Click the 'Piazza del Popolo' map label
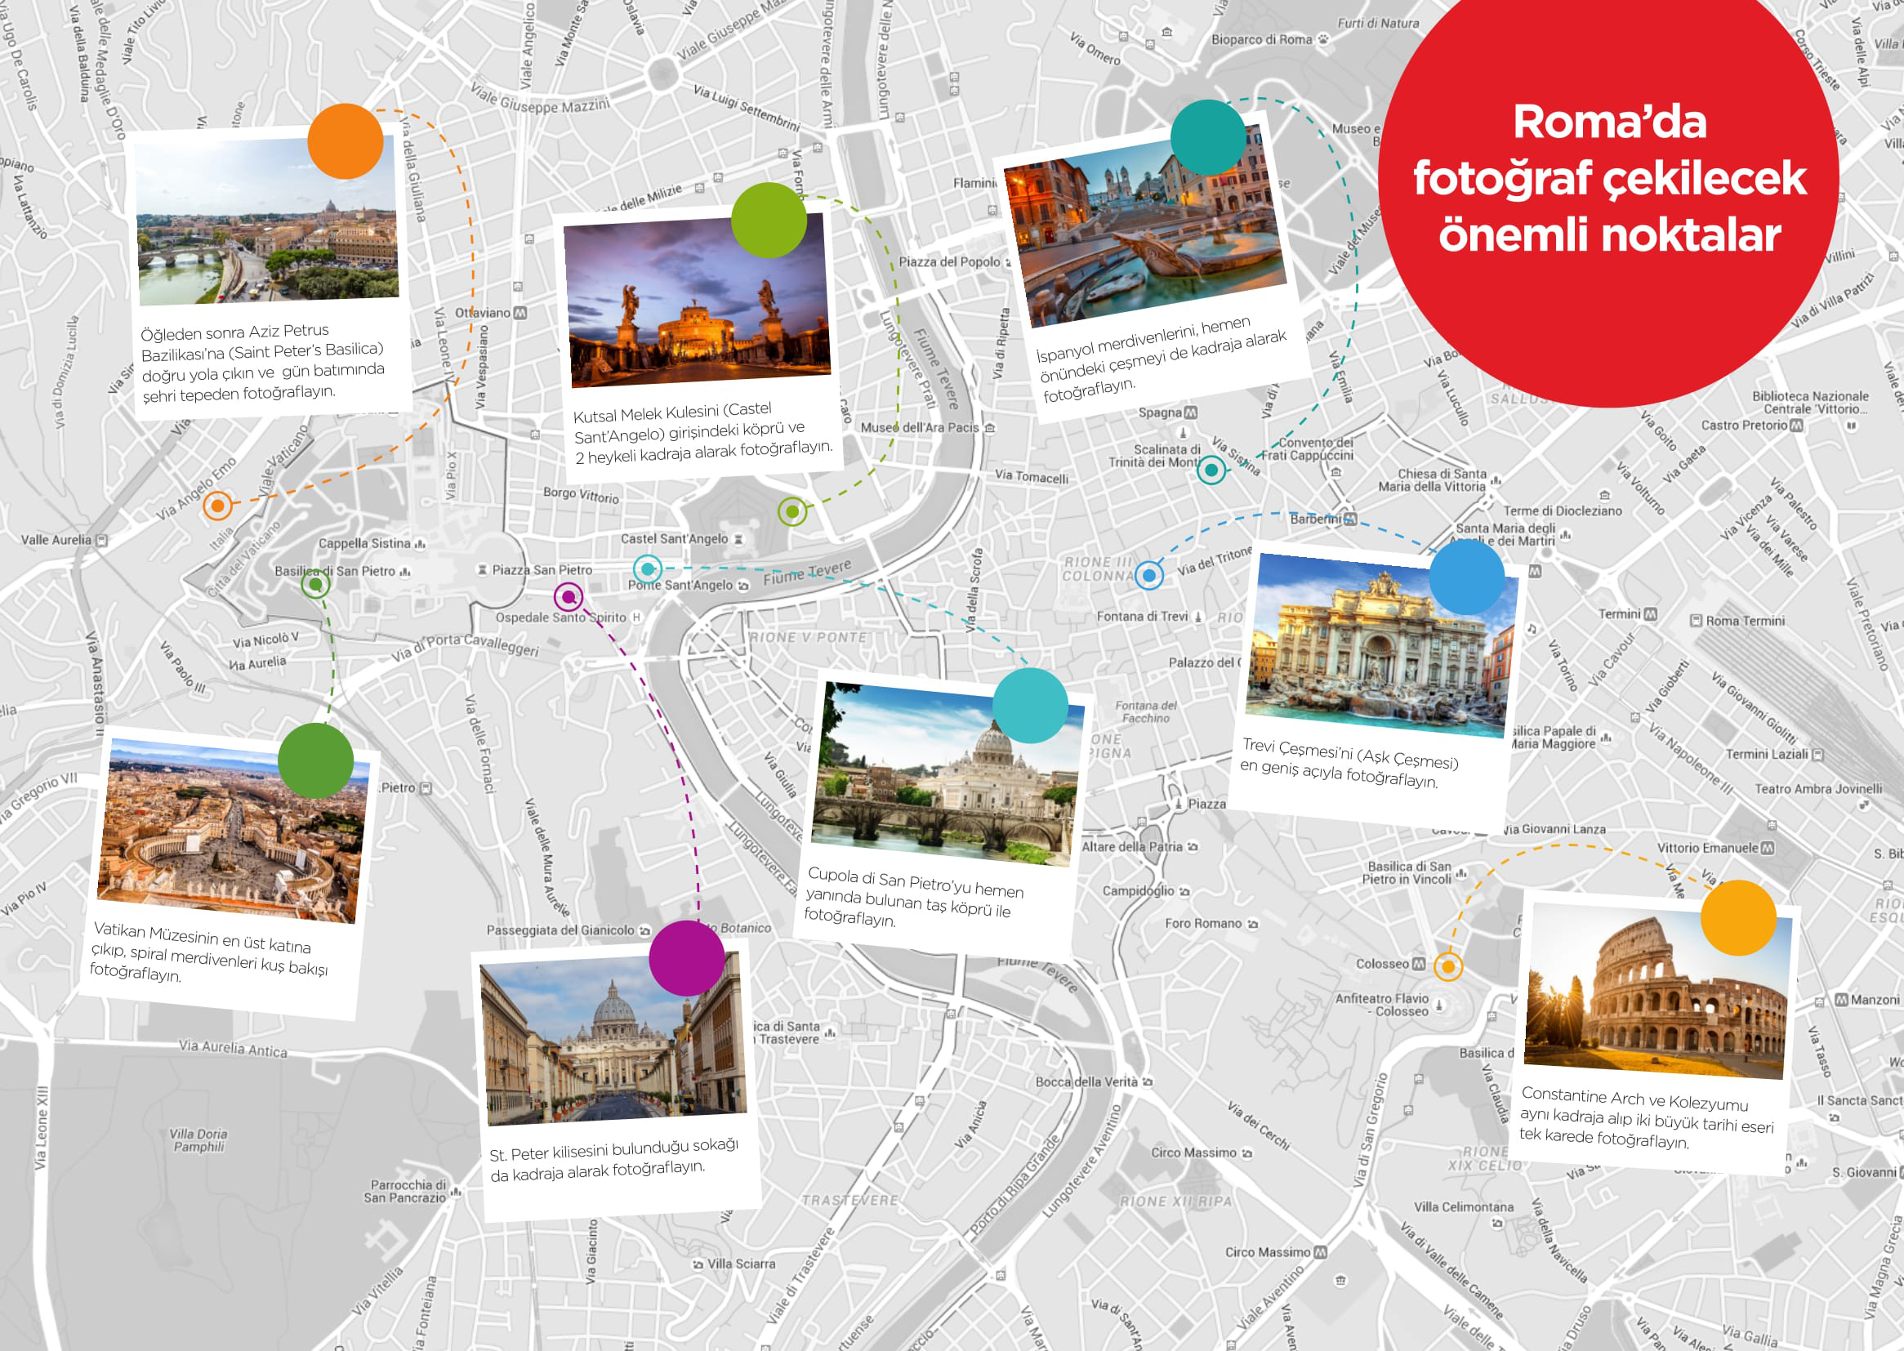This screenshot has height=1351, width=1904. [x=949, y=261]
